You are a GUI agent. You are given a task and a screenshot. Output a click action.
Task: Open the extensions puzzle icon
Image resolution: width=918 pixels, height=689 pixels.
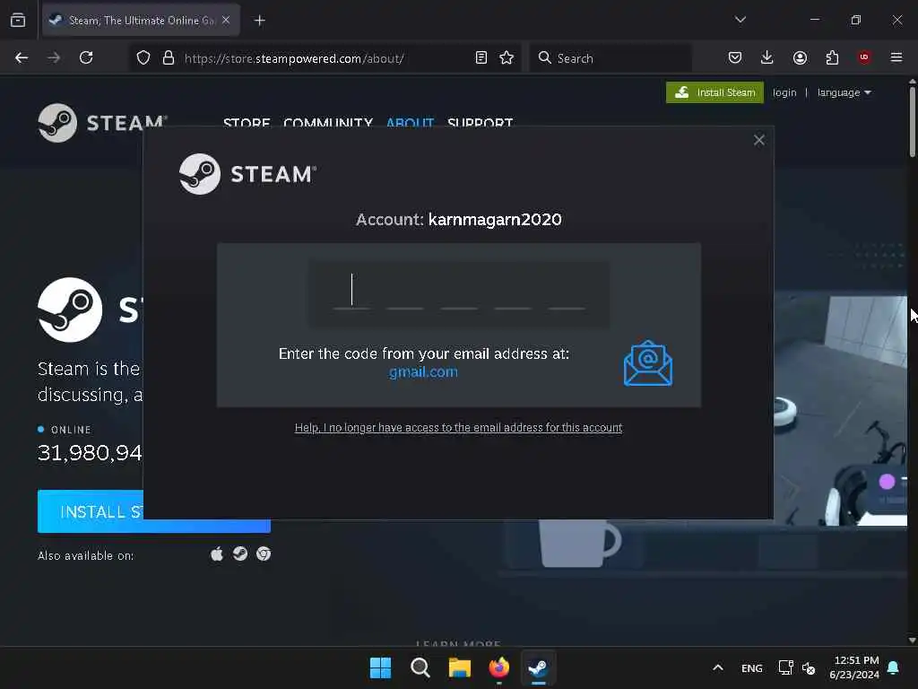point(832,58)
